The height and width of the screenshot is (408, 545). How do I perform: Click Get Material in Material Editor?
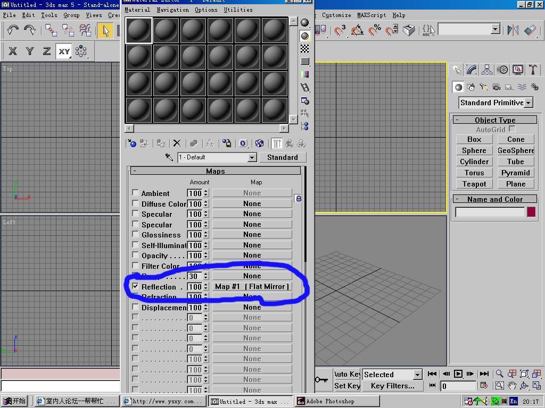(132, 143)
